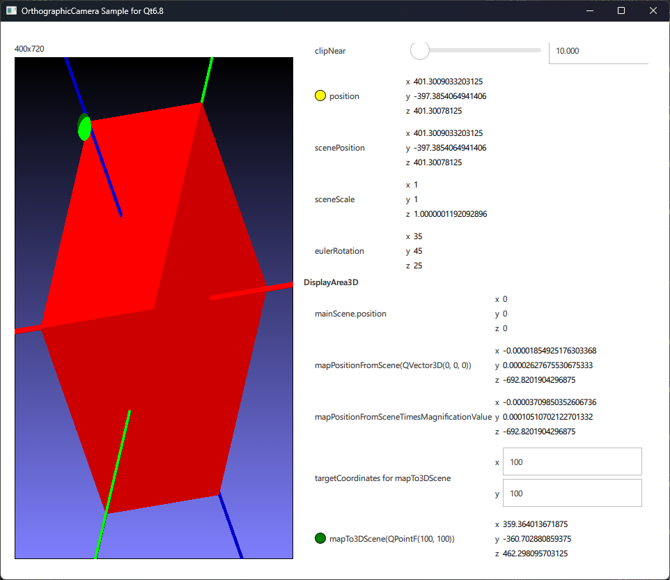Click value 0.00002627675530675333
The image size is (670, 580).
pyautogui.click(x=548, y=365)
